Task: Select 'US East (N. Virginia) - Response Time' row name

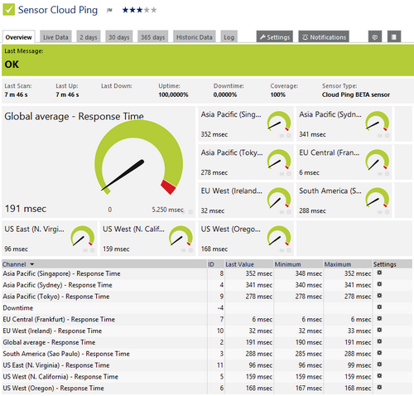Action: coord(56,365)
